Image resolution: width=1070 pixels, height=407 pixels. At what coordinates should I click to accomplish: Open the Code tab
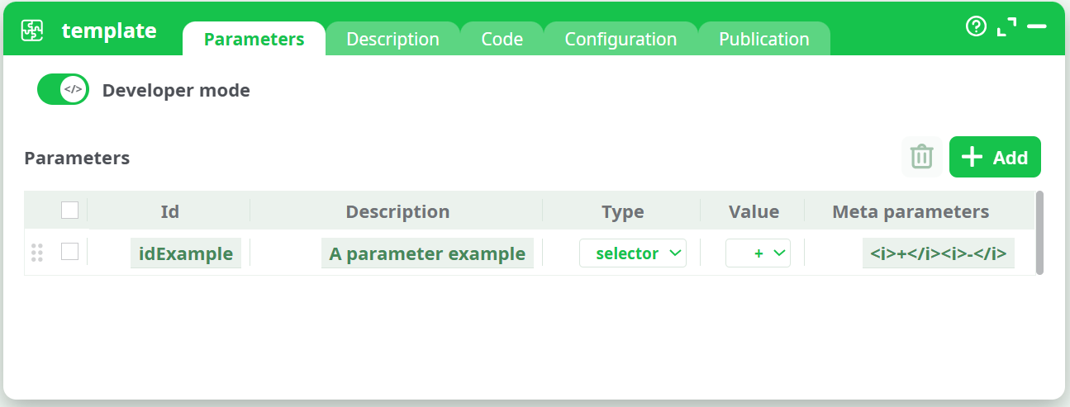pos(502,39)
